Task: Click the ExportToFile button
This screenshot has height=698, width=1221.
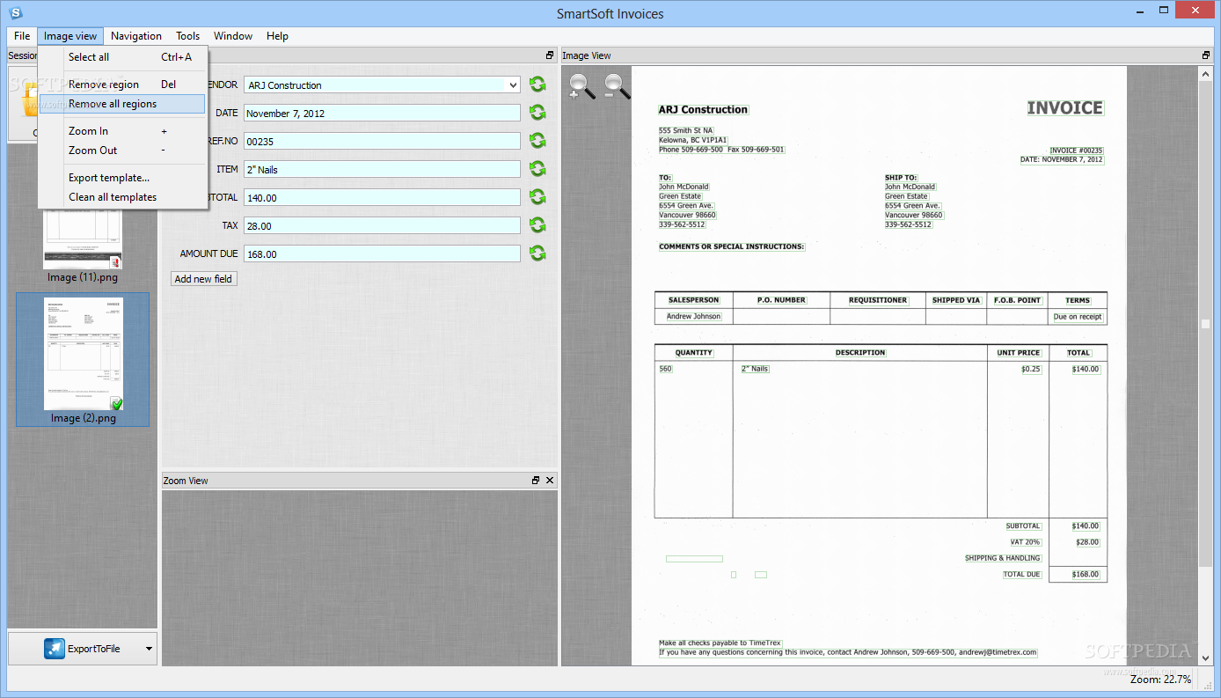Action: [x=83, y=649]
